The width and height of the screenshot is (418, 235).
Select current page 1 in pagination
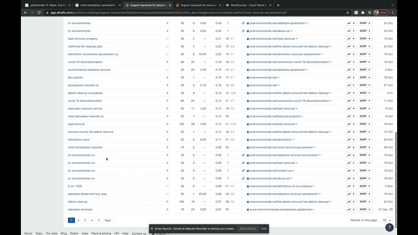71,220
